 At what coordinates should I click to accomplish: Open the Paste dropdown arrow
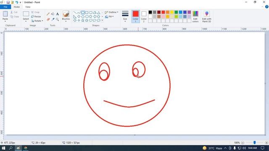pyautogui.click(x=5, y=21)
